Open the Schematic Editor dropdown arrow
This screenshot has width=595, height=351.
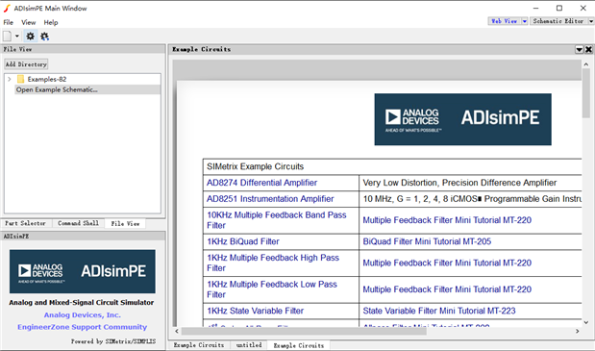591,21
